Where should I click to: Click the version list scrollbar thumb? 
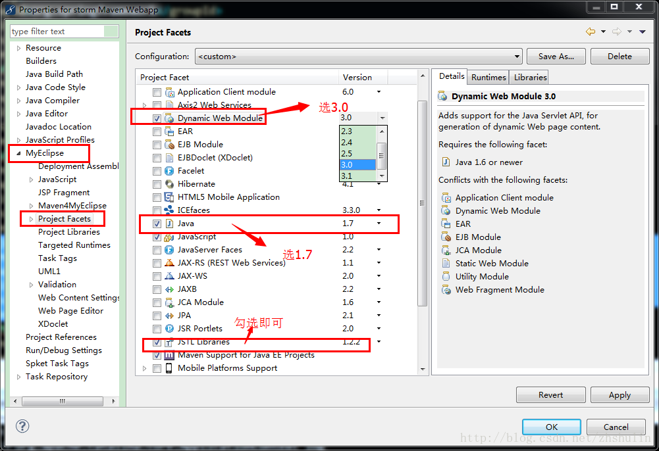click(381, 154)
